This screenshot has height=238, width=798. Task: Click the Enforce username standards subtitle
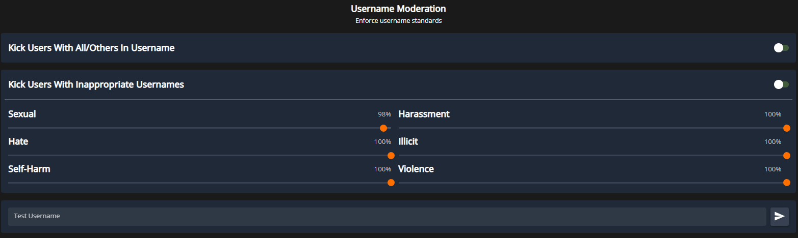coord(398,21)
